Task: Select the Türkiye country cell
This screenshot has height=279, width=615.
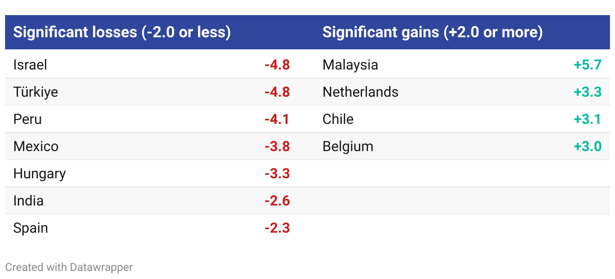Action: pos(35,92)
